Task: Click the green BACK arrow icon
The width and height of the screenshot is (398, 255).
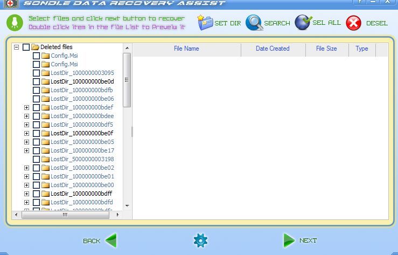Action: tap(111, 240)
